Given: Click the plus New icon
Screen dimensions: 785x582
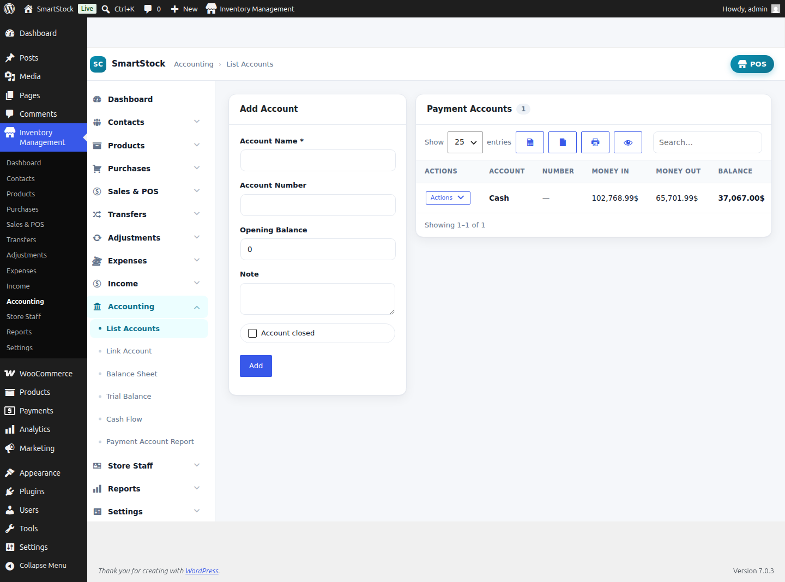Looking at the screenshot, I should pyautogui.click(x=174, y=9).
